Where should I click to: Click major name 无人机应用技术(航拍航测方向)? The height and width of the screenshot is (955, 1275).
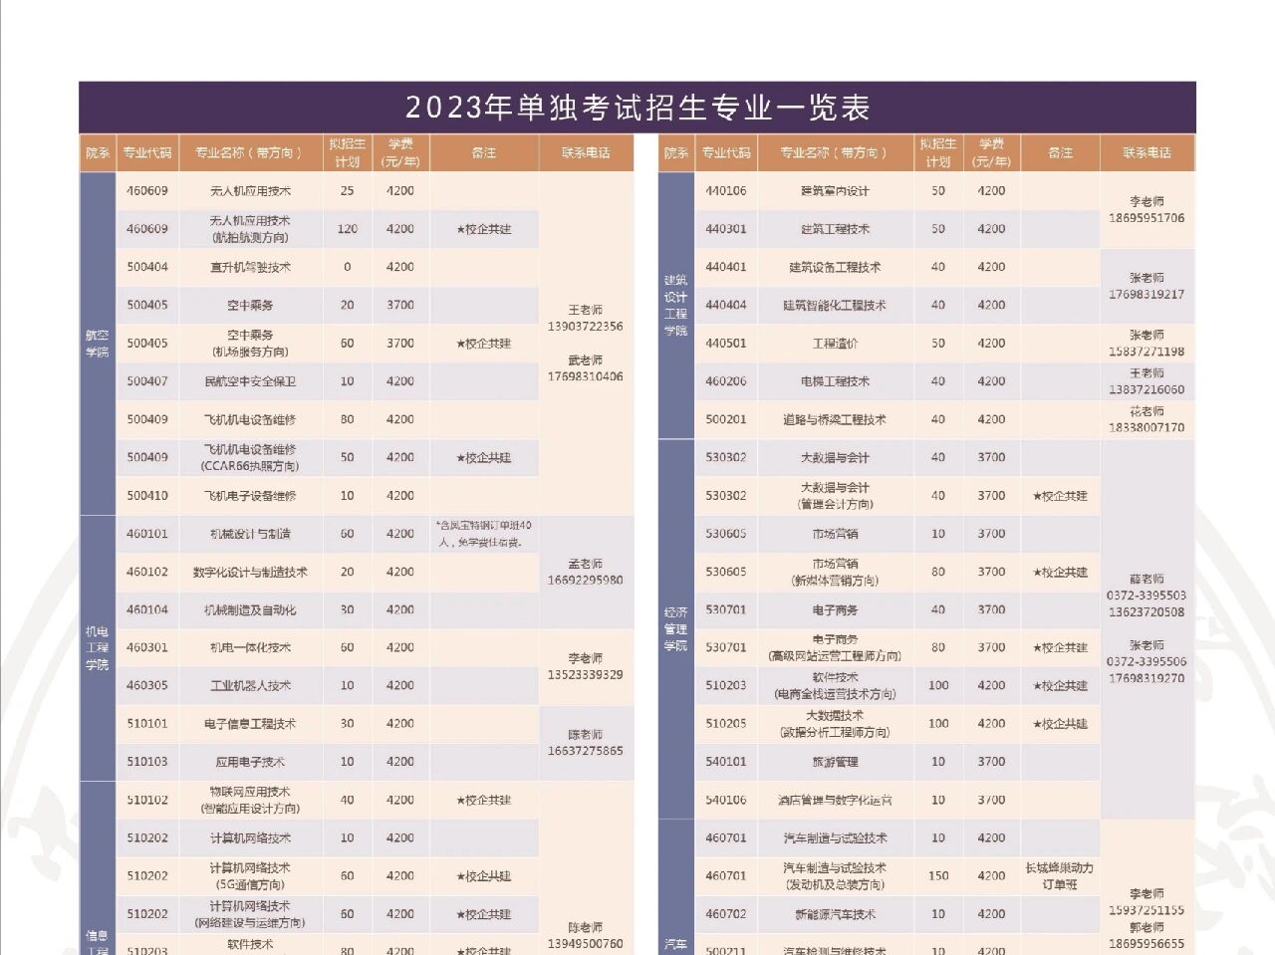tap(250, 229)
